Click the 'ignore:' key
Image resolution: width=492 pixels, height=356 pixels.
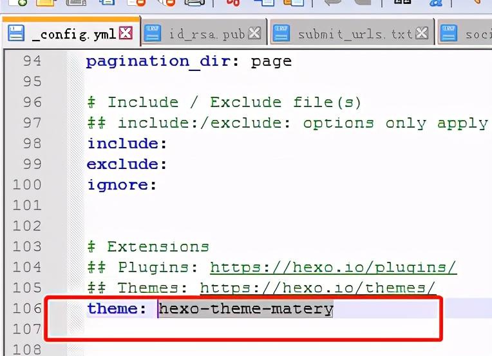pos(122,185)
